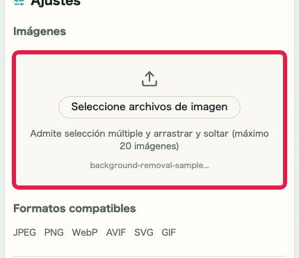Click the Ajustes heading text
Viewport: 299px width, 258px height.
56,3
